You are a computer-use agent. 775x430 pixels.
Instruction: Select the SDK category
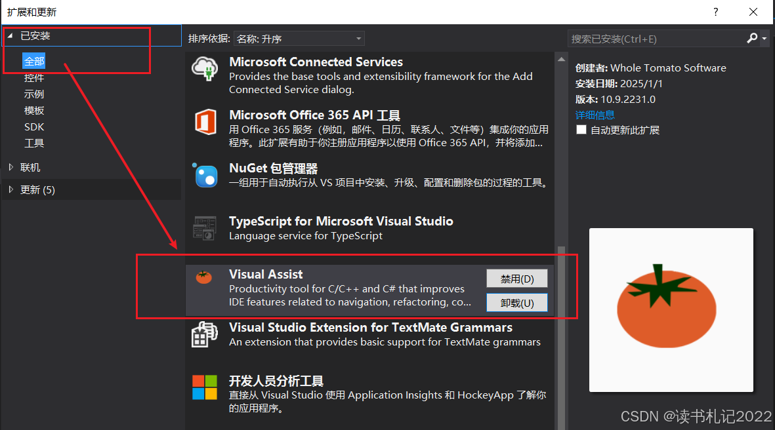pyautogui.click(x=34, y=127)
